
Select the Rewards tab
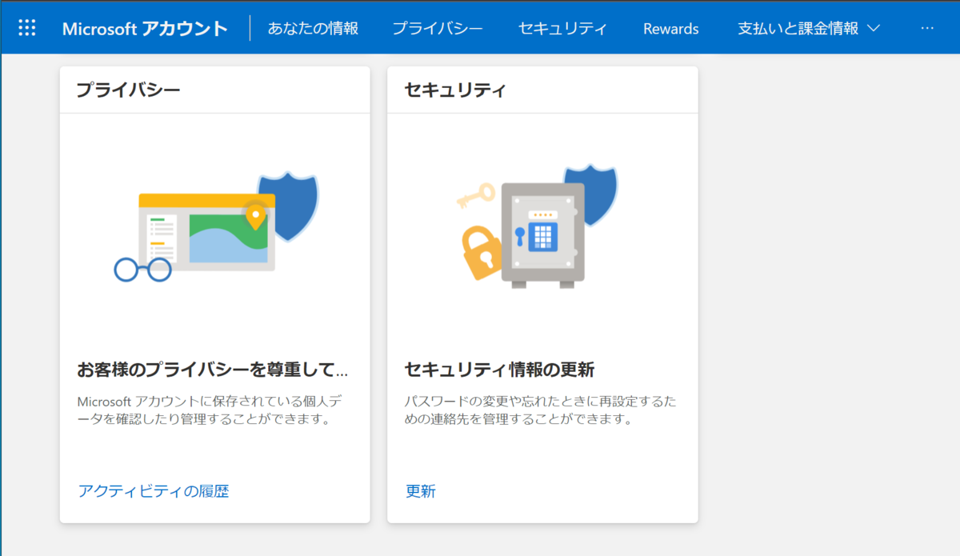tap(670, 28)
